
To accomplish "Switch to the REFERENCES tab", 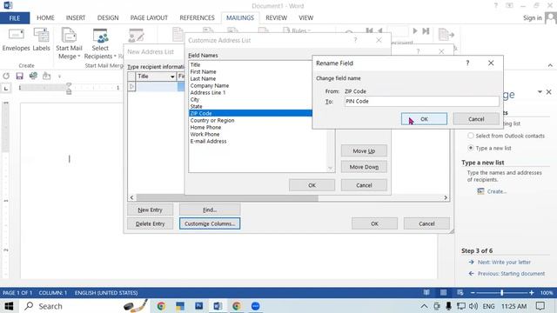I will 198,17.
